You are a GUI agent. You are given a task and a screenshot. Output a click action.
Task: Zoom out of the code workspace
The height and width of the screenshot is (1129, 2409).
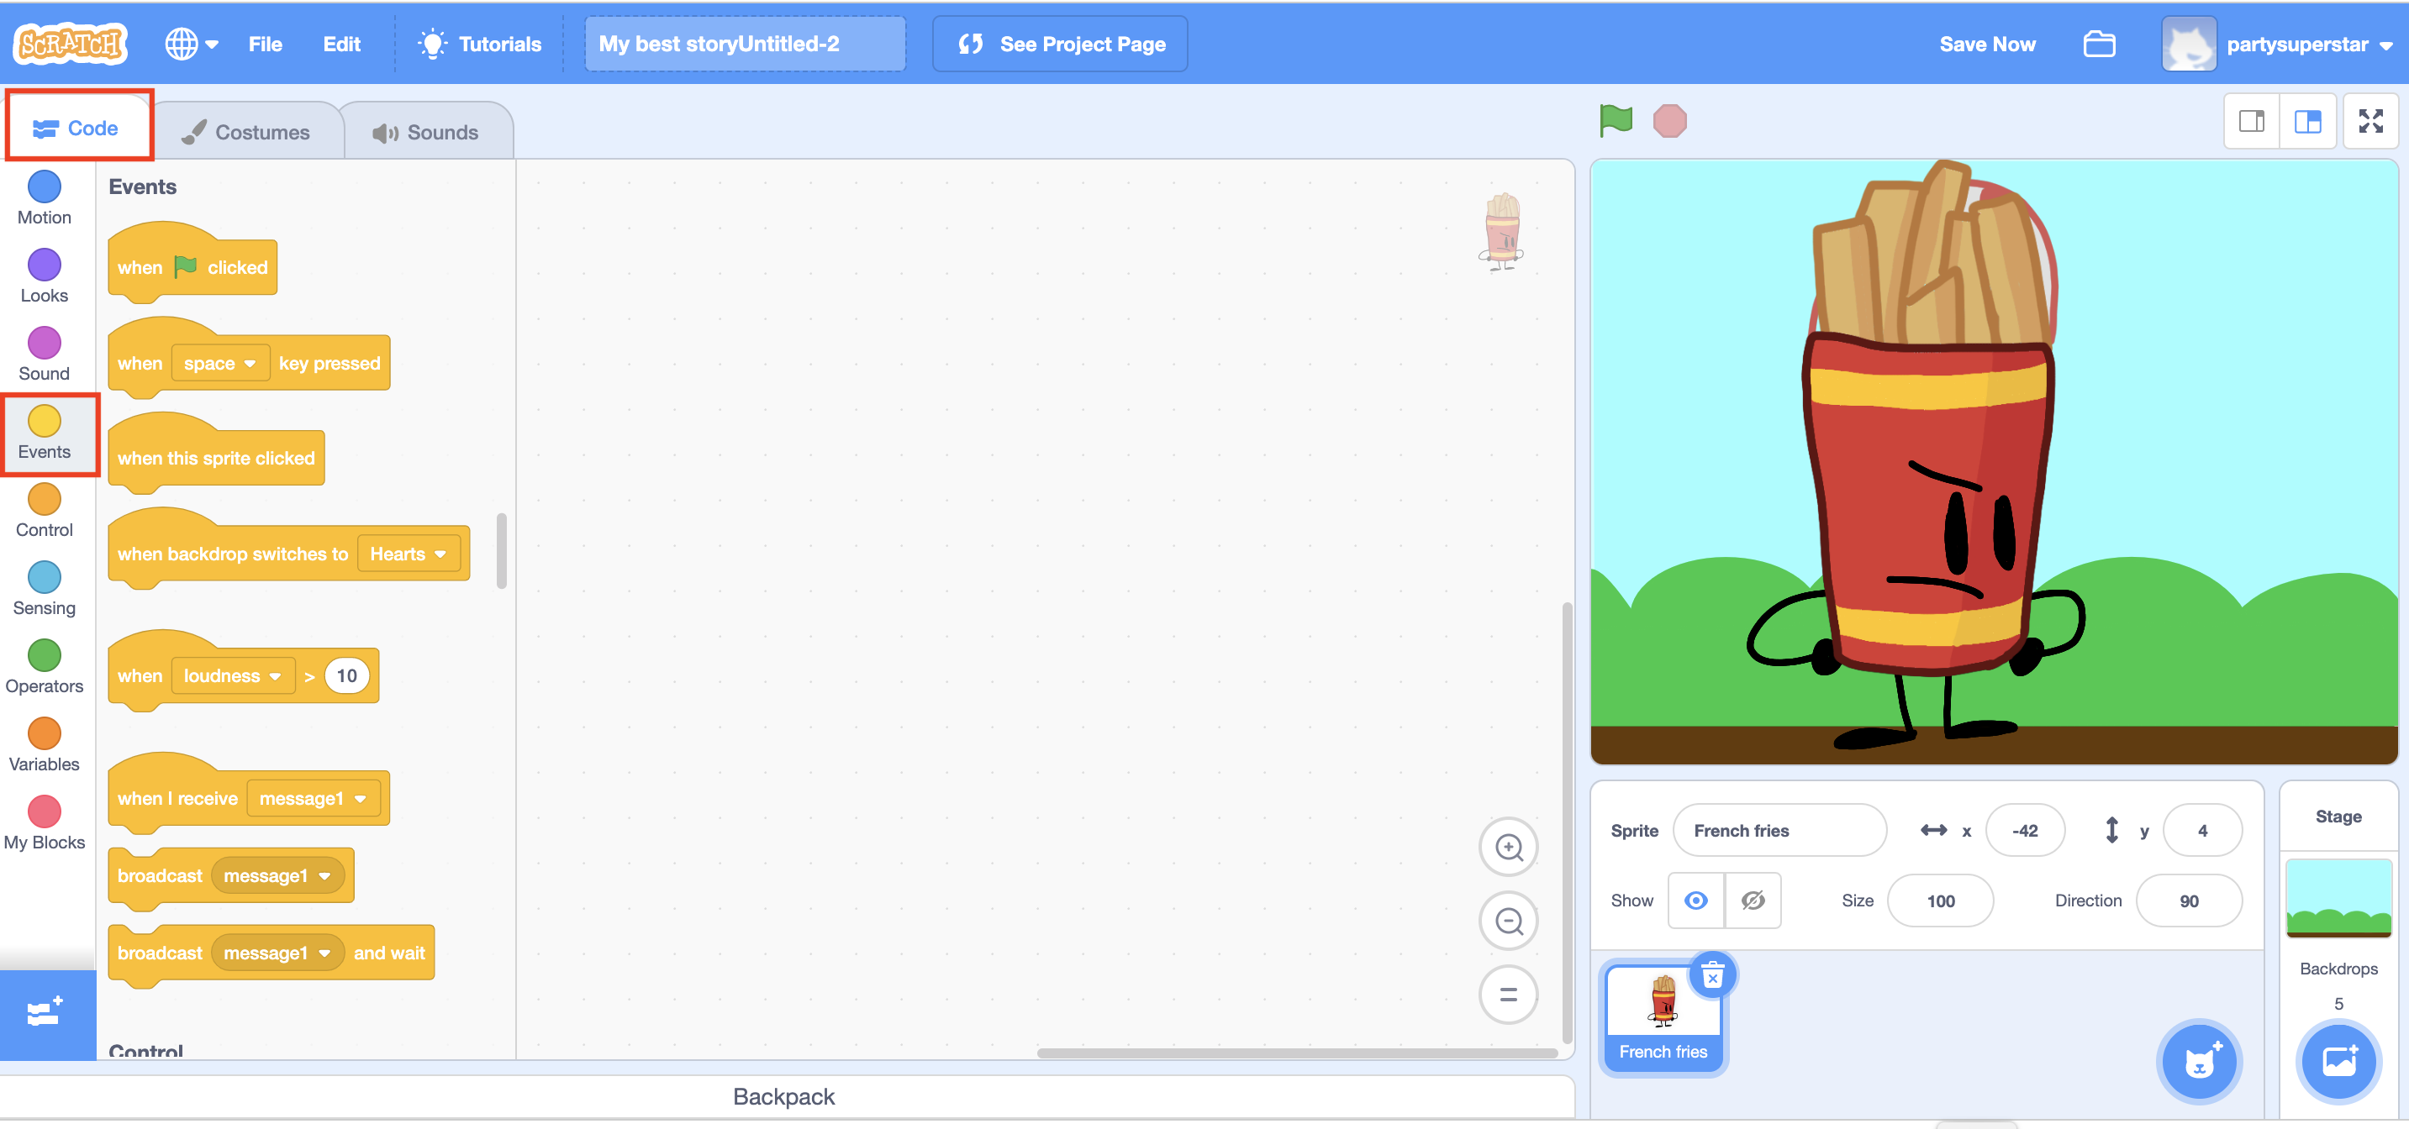pyautogui.click(x=1507, y=921)
